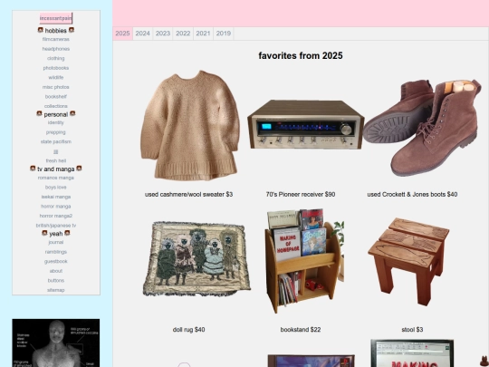
Task: Click the 'yeah' section heading
Action: (56, 234)
